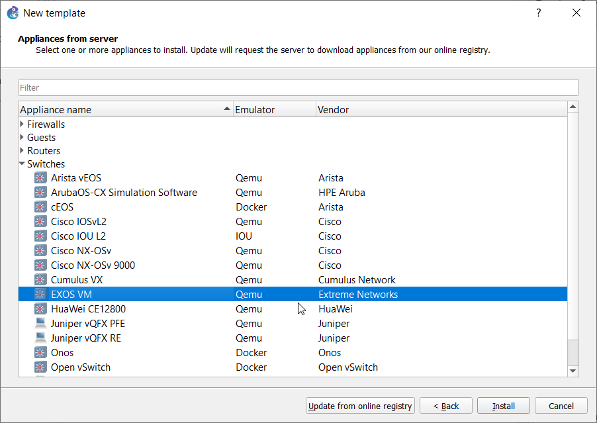This screenshot has width=597, height=423.
Task: Click Update from online registry button
Action: click(360, 406)
